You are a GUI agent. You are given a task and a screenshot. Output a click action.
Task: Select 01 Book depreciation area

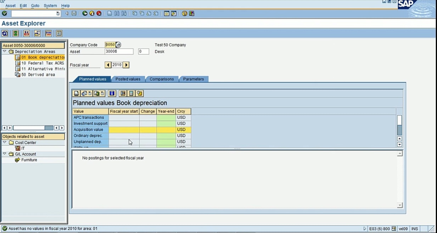[x=43, y=57]
